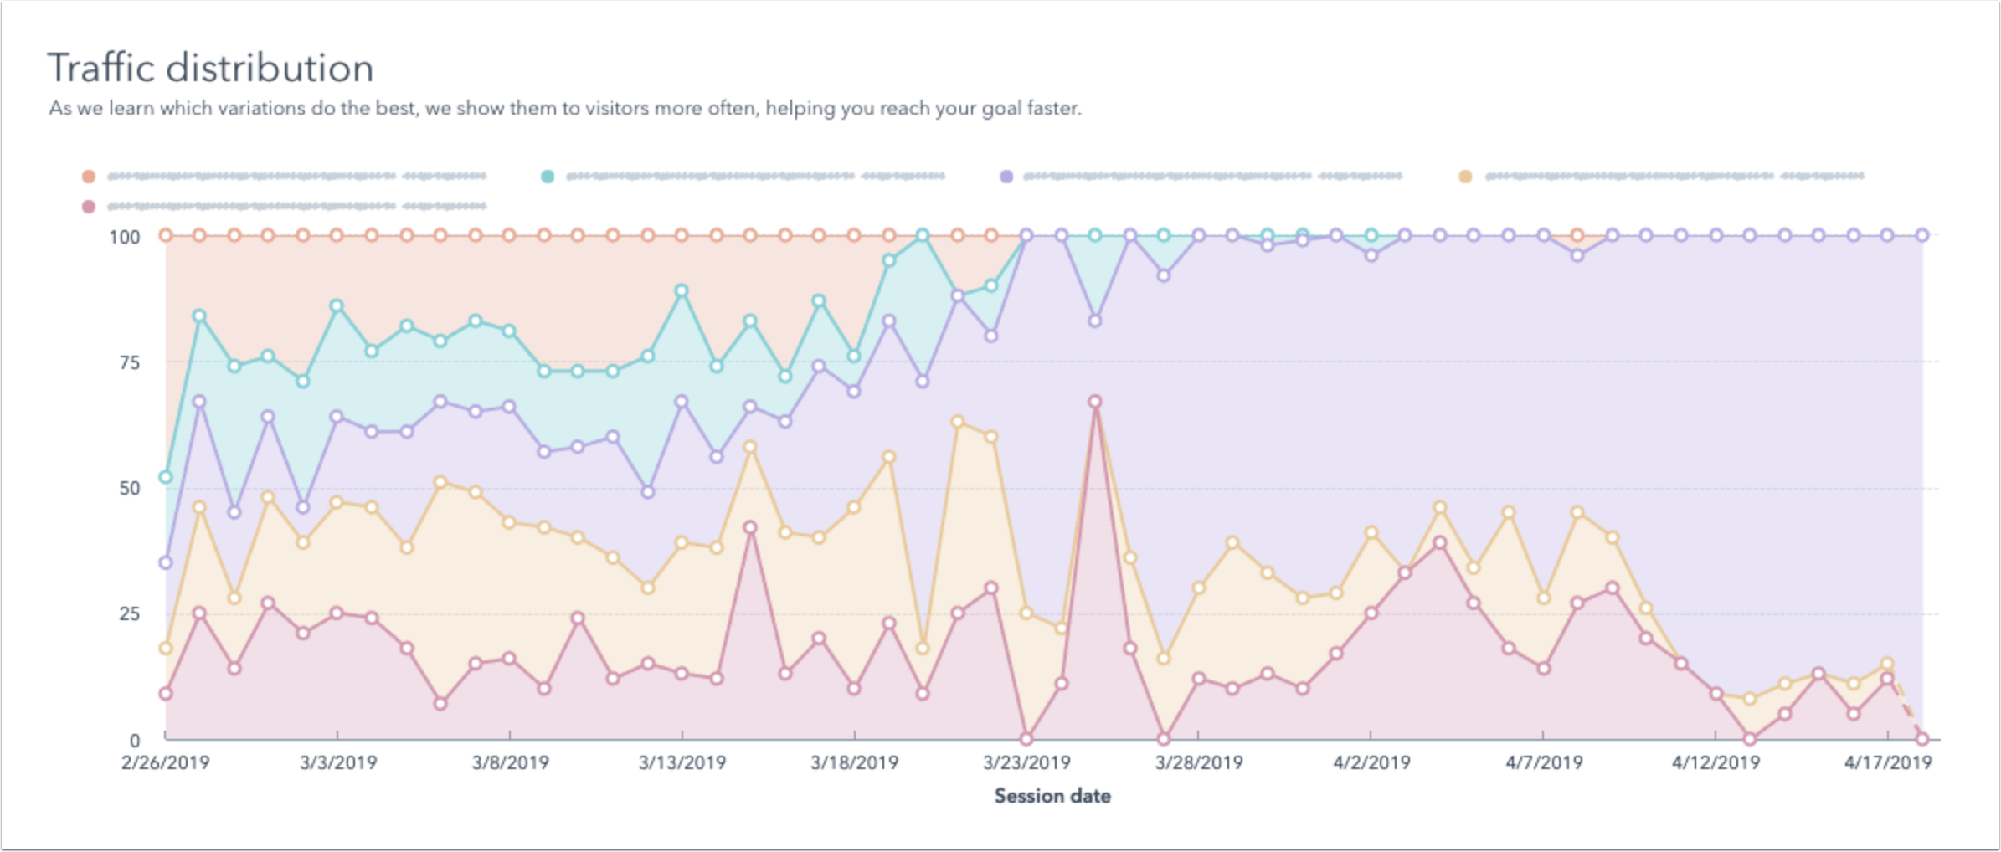Click the 25 y-axis label

129,613
